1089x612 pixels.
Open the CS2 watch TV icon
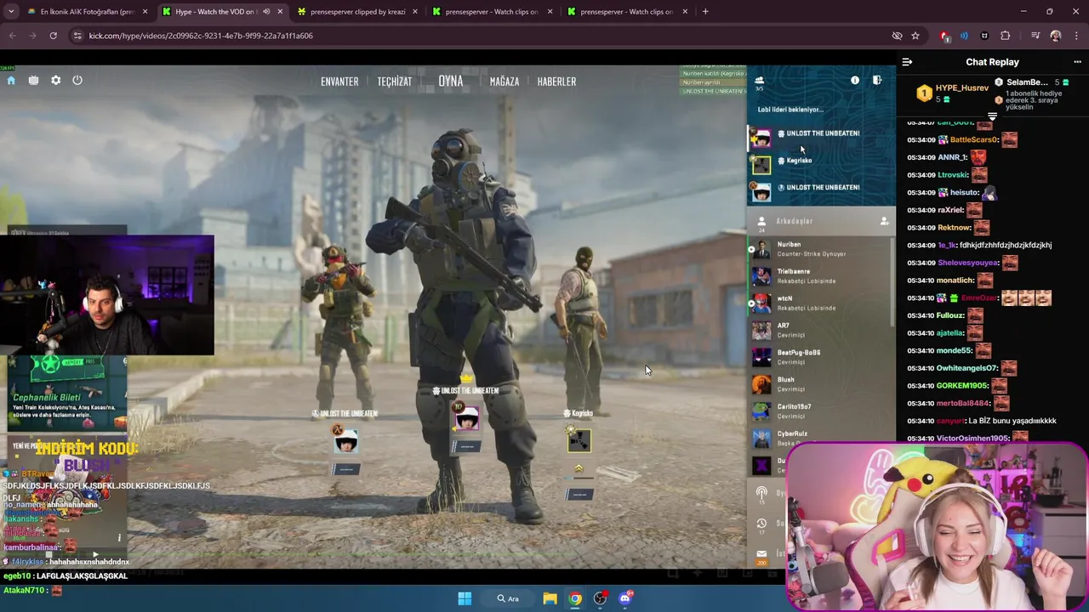[x=33, y=80]
